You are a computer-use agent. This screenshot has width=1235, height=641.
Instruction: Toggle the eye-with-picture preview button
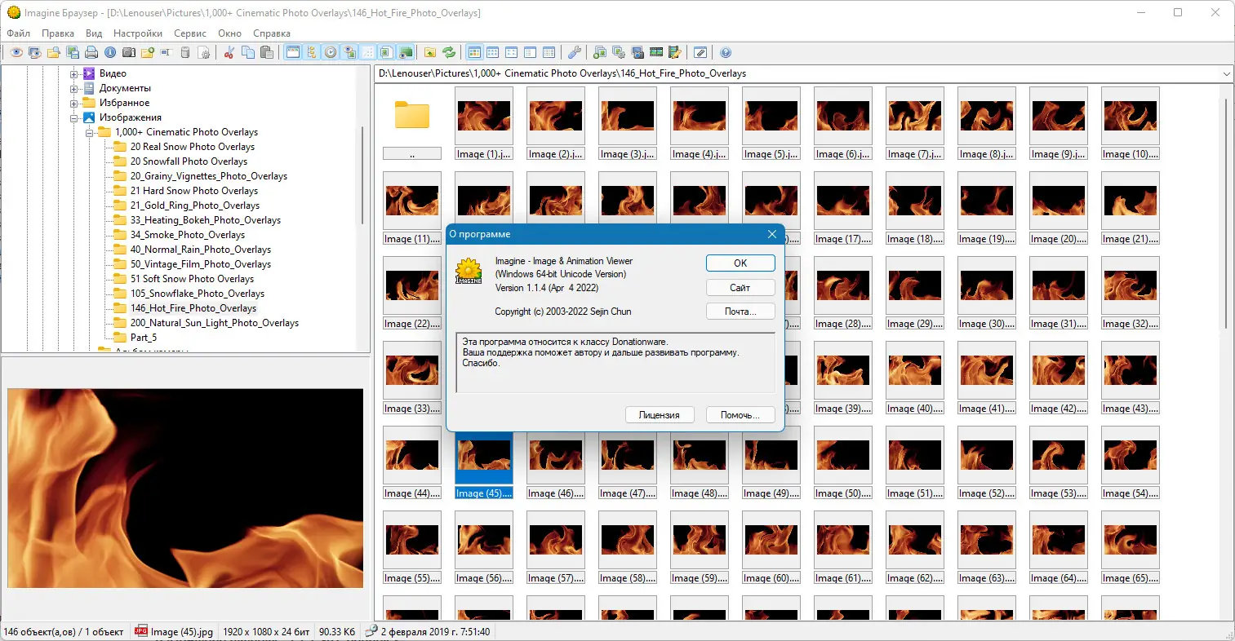pos(349,52)
